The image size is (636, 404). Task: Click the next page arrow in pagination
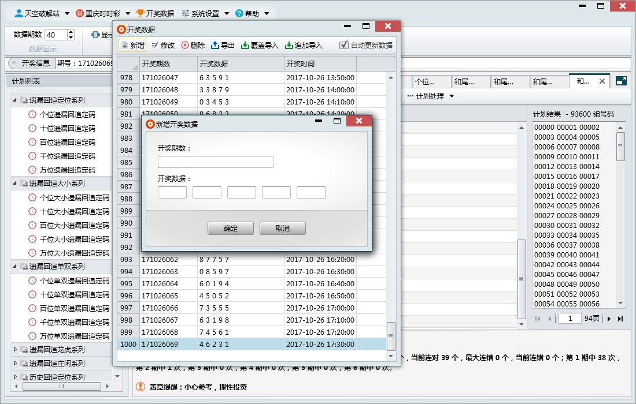click(x=609, y=319)
